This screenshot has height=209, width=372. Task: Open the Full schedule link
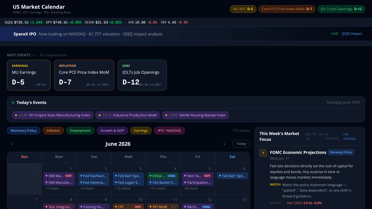349,136
